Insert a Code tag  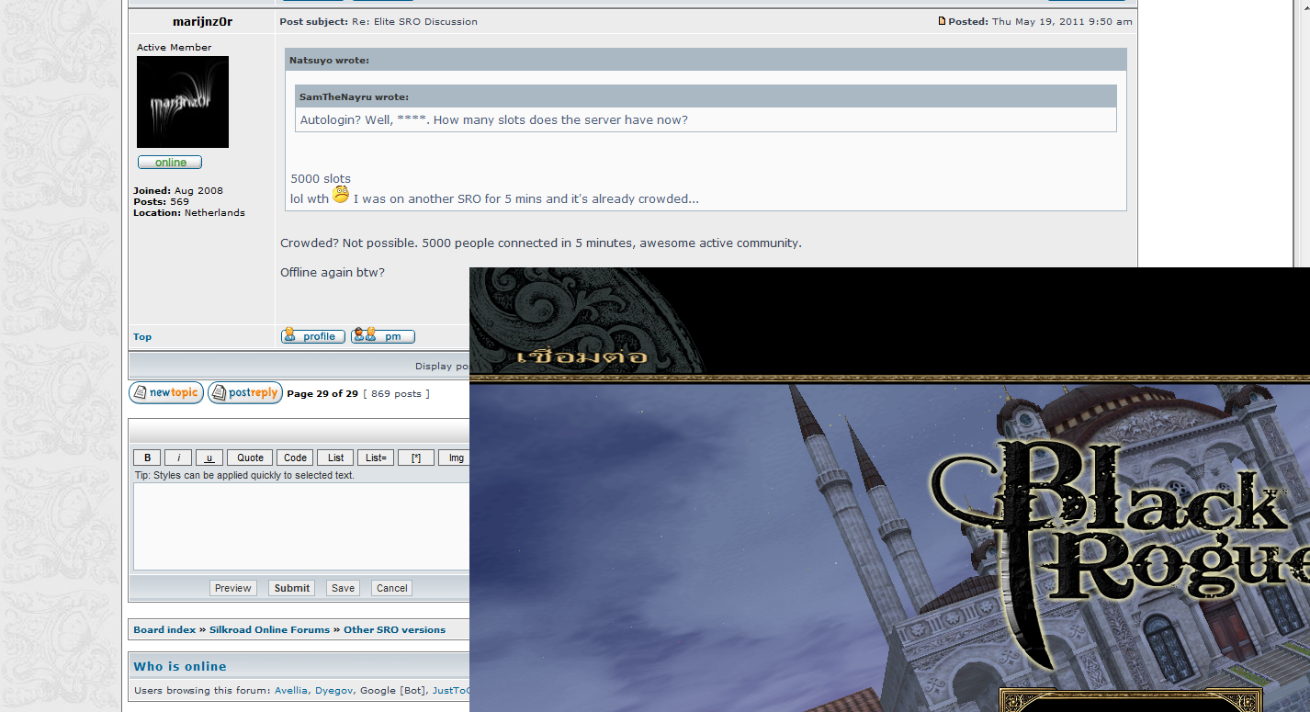click(x=296, y=458)
